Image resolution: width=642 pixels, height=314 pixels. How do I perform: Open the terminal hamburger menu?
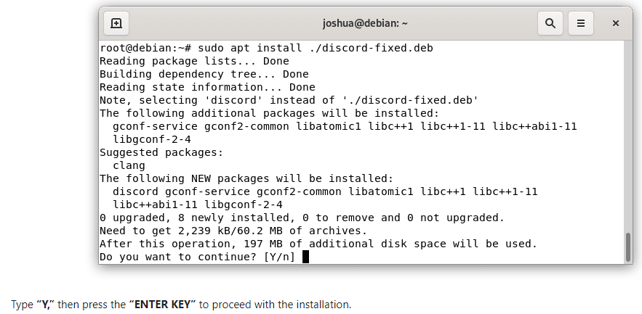tap(581, 23)
